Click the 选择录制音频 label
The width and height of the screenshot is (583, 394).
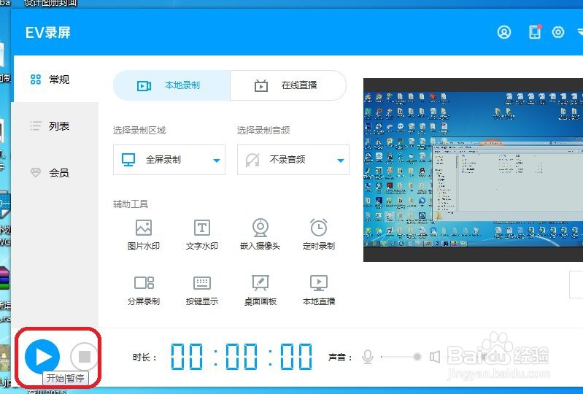pyautogui.click(x=263, y=131)
